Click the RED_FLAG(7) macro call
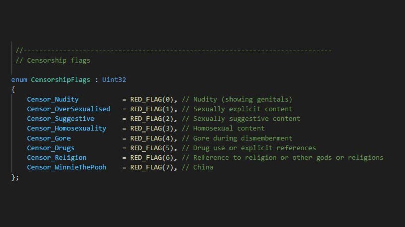405x227 pixels. pos(152,167)
